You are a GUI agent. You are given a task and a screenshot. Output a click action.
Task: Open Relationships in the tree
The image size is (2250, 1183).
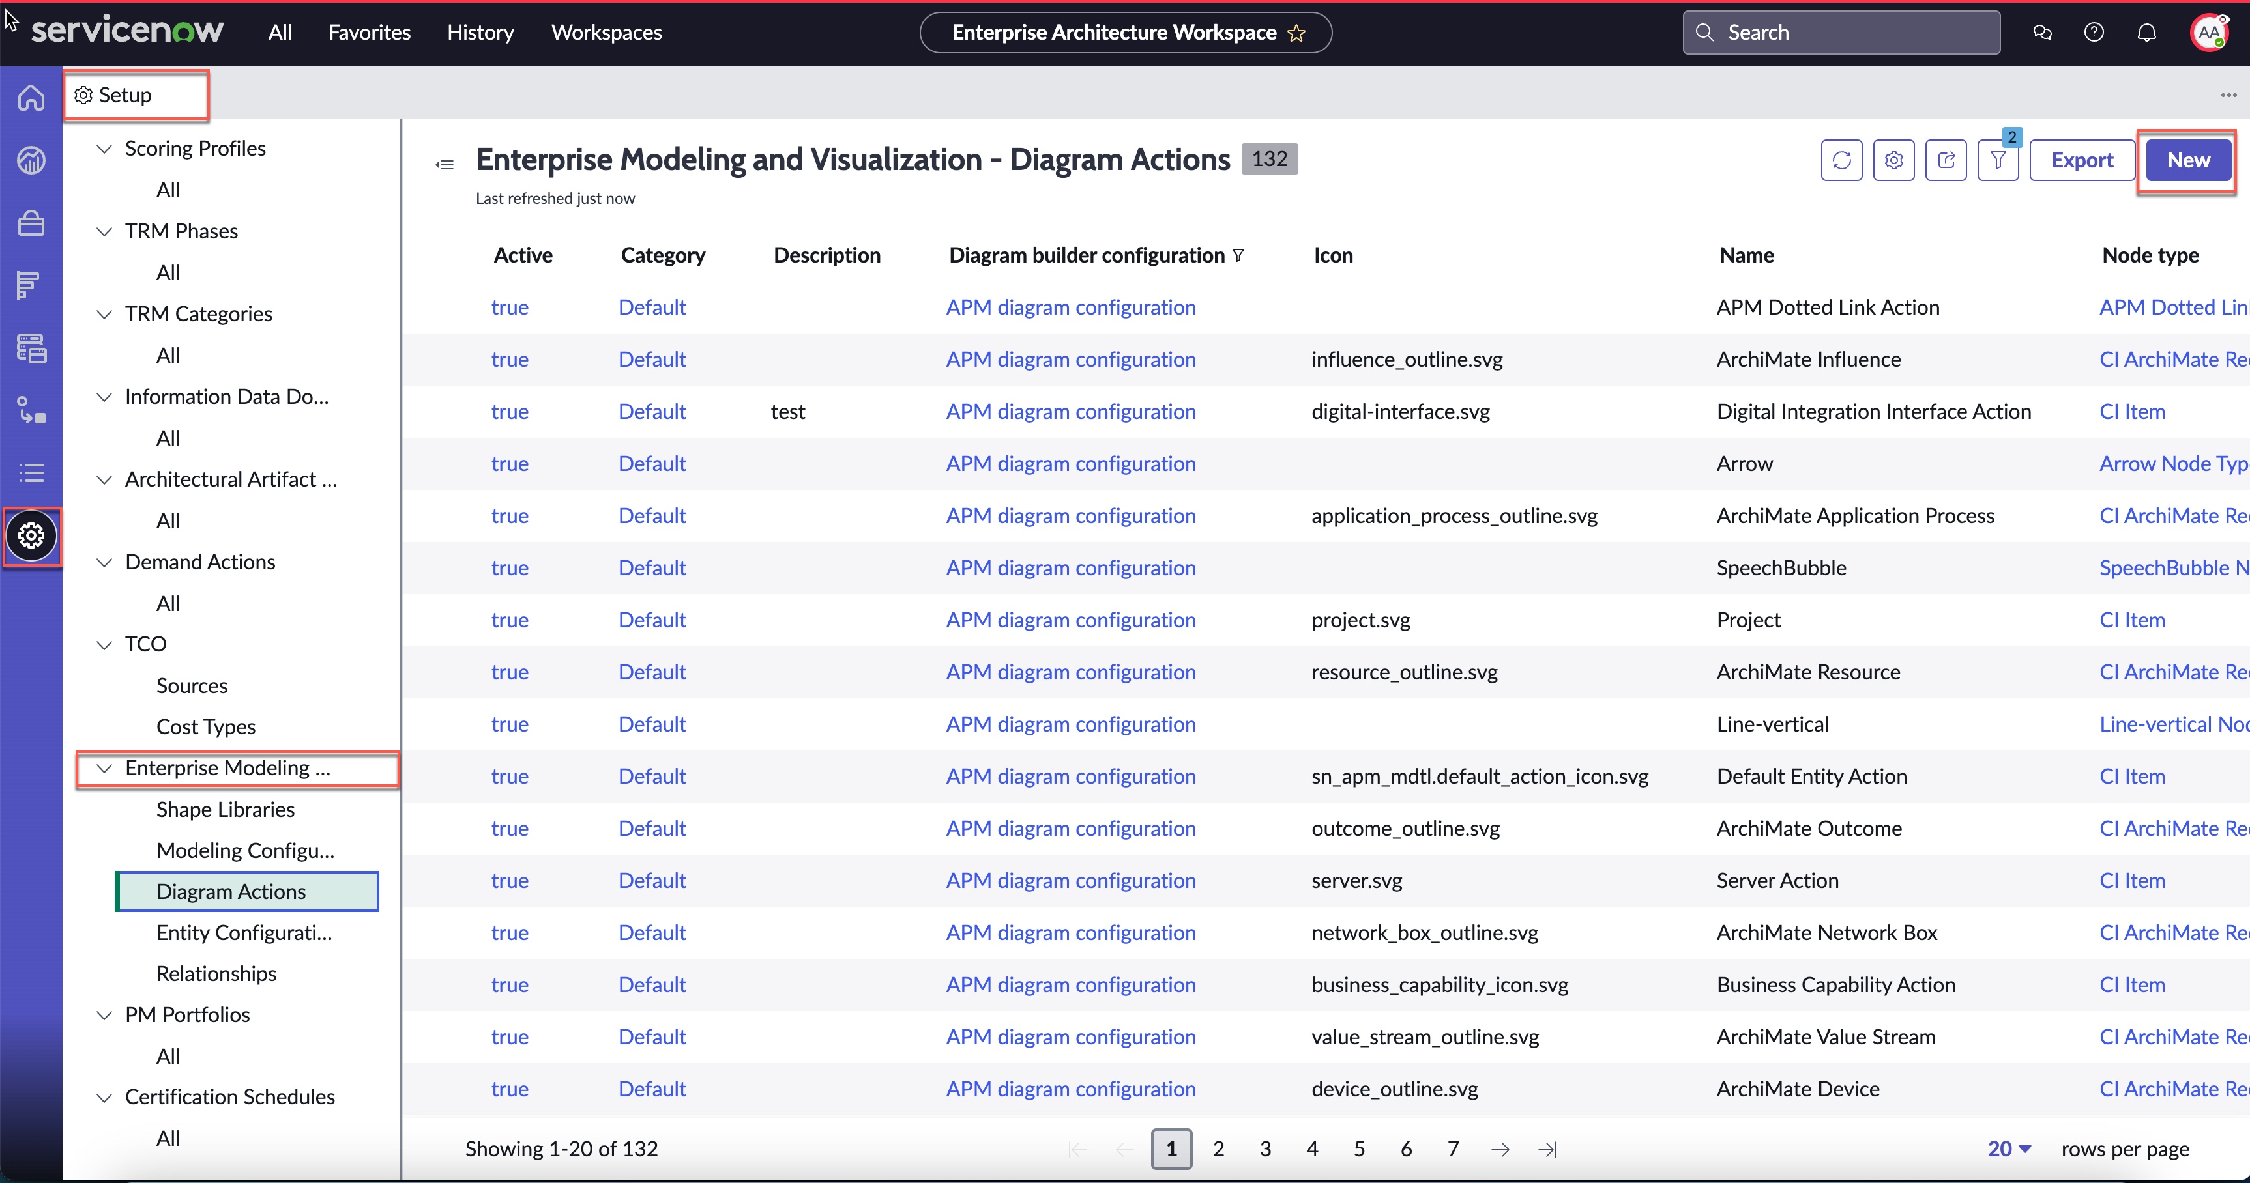pos(216,973)
